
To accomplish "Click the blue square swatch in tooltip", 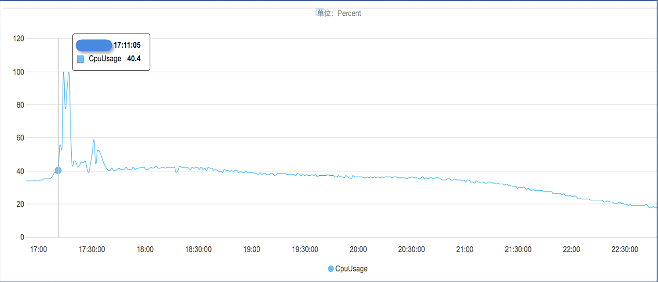I will coord(80,59).
